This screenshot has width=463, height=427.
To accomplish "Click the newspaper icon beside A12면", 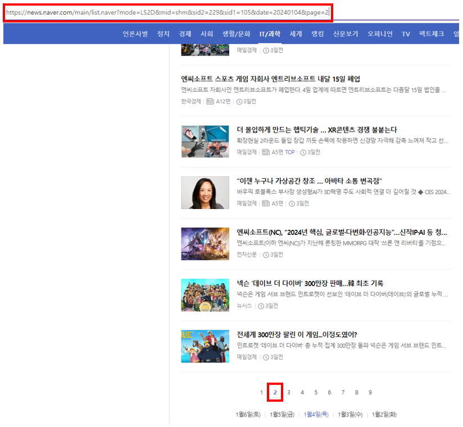I will pos(210,102).
